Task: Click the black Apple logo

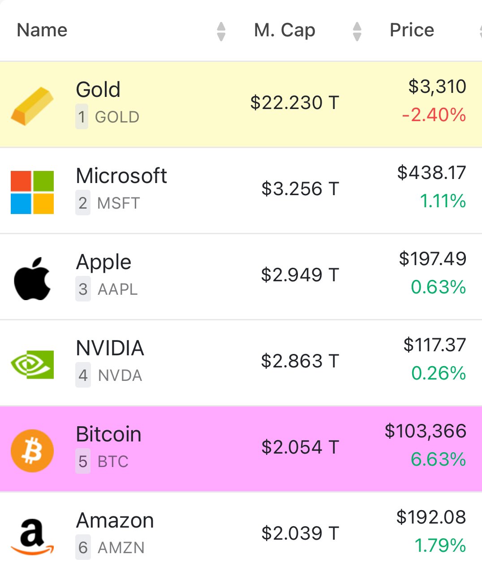Action: [32, 279]
